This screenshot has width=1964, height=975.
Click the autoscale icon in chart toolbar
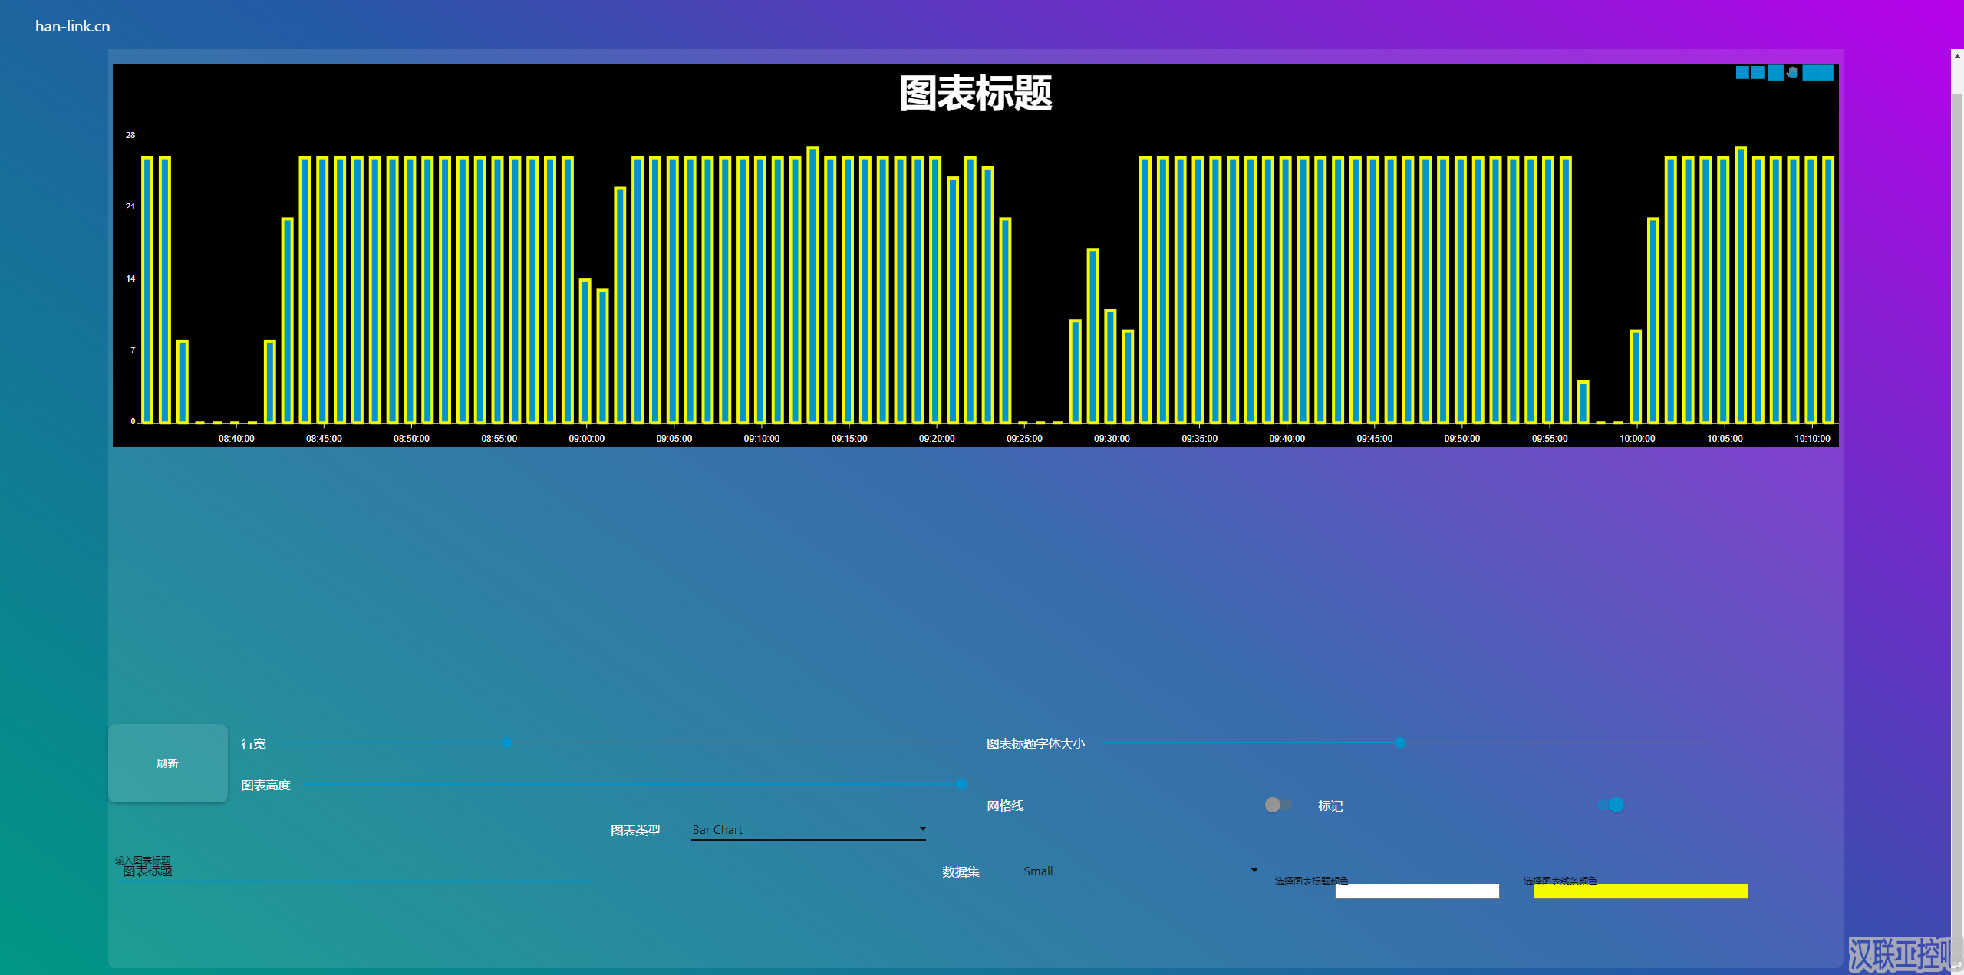pyautogui.click(x=1811, y=74)
